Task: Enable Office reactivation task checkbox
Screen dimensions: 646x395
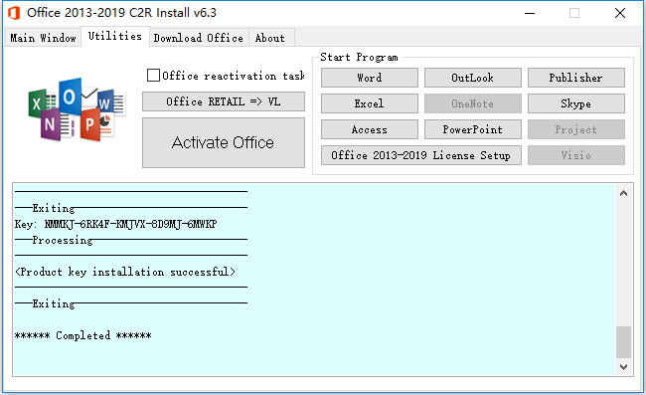Action: (x=153, y=76)
